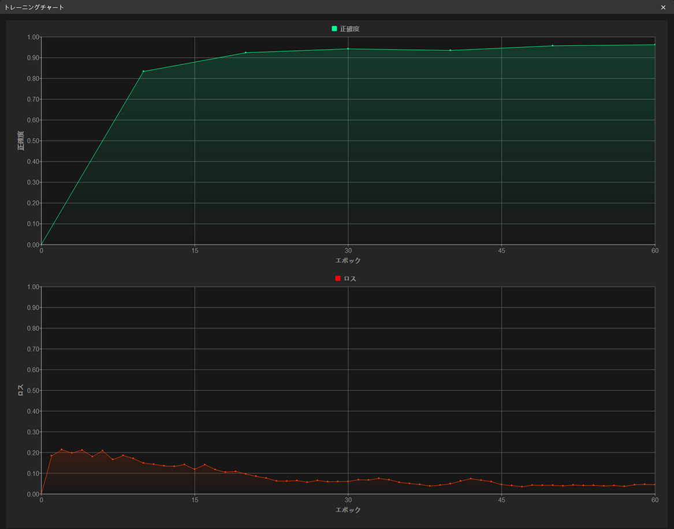The height and width of the screenshot is (529, 674).
Task: Click the エポック axis label under loss chart
Action: [348, 510]
